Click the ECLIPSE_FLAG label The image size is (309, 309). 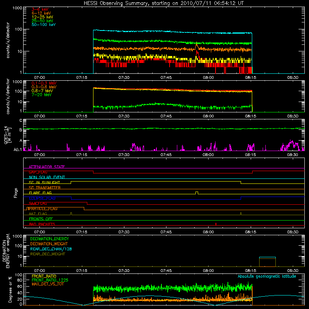42,198
